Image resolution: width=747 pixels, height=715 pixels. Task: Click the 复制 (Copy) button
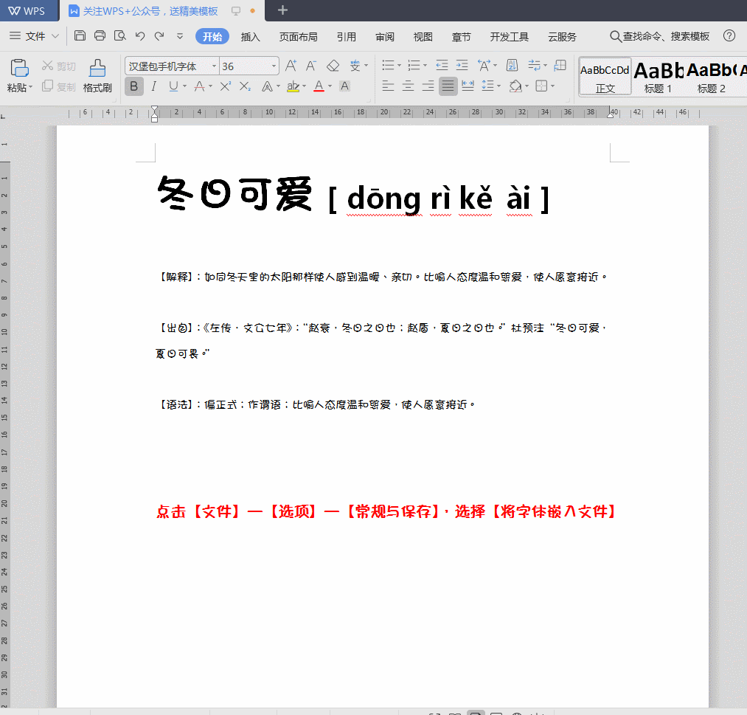click(x=59, y=87)
